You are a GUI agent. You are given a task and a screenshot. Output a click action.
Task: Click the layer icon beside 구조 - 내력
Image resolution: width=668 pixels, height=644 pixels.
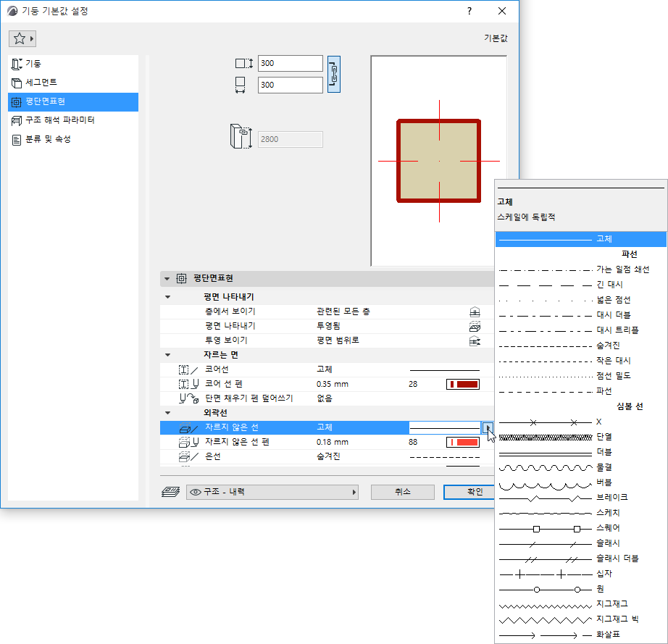[170, 492]
